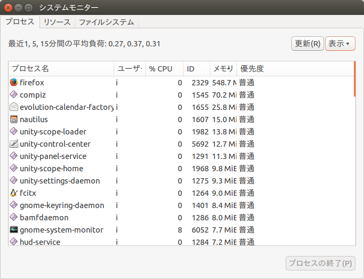This screenshot has height=279, width=364.
Task: Maximize the システムモニター window
Action: pos(28,7)
